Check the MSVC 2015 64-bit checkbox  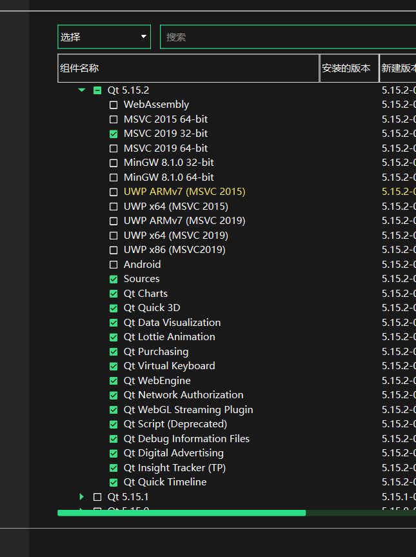114,119
